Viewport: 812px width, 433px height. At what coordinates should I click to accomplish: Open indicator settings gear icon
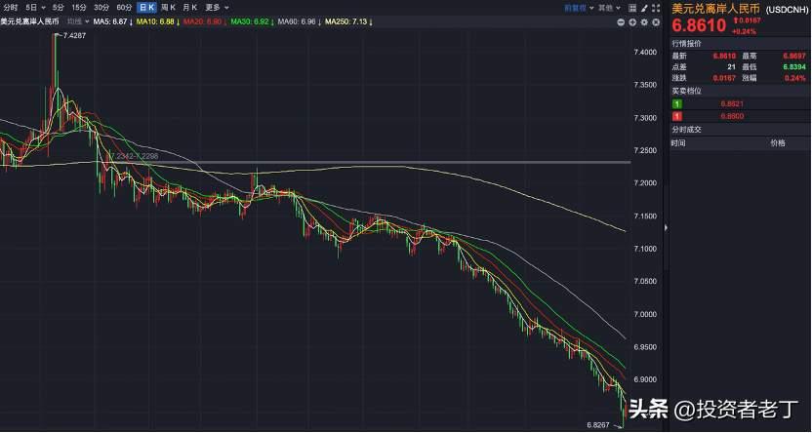pos(644,22)
